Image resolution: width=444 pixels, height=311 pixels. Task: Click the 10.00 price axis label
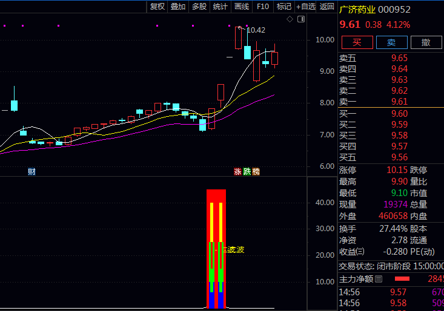325,40
